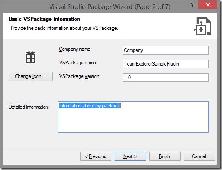
Task: Click the Change Icon... button
Action: [x=31, y=76]
